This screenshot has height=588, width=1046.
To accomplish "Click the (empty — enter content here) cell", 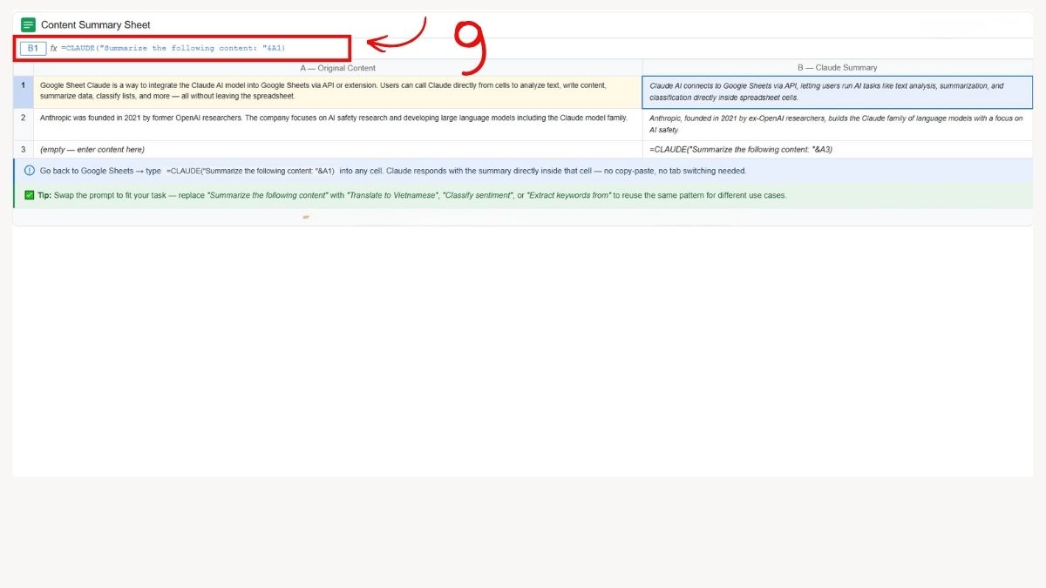I will click(337, 150).
